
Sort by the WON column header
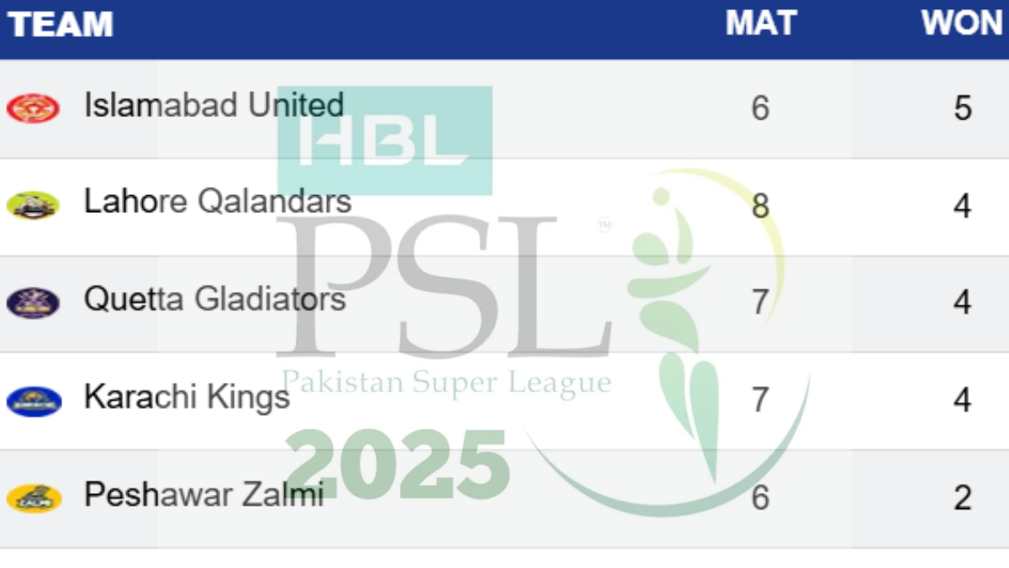coord(962,24)
